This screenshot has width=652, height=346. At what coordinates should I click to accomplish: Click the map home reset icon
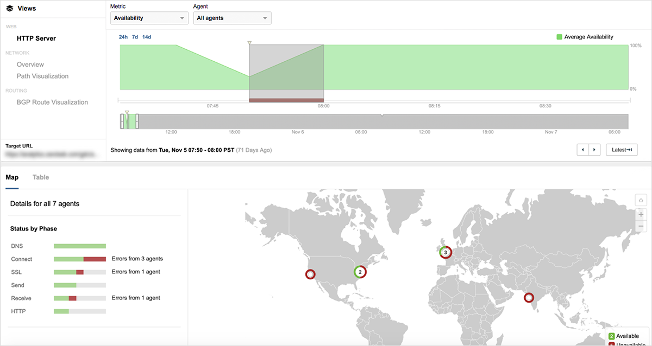click(x=641, y=201)
